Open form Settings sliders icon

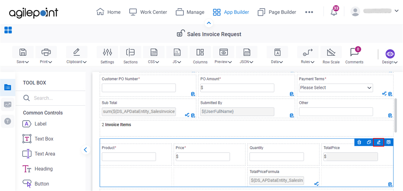107,52
